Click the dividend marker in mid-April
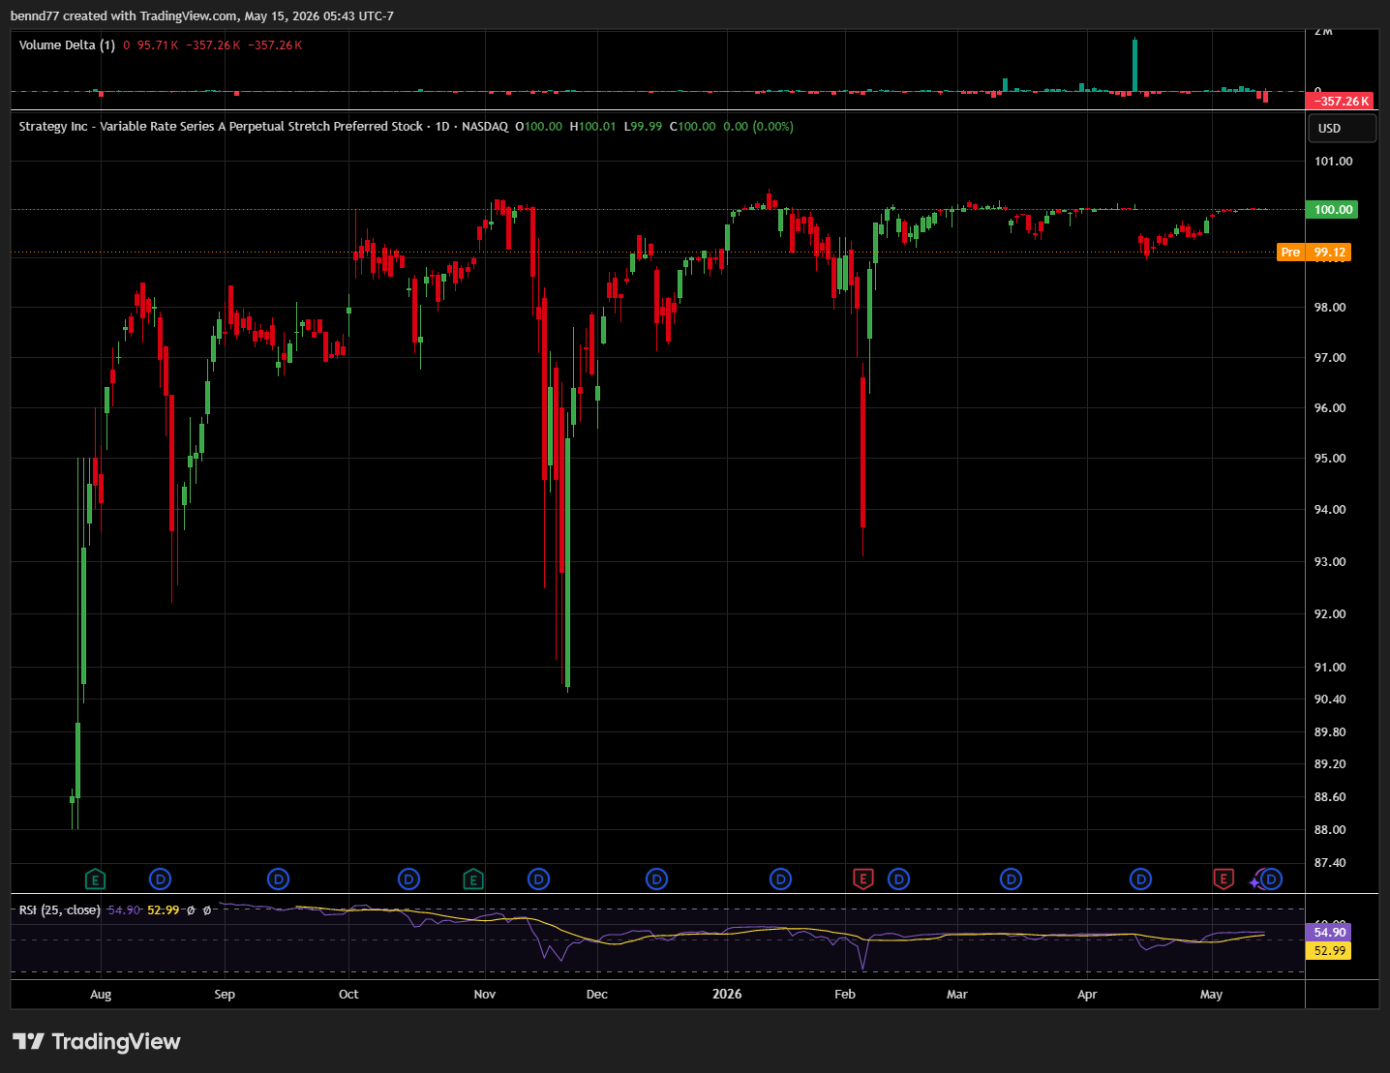Viewport: 1390px width, 1073px height. 1140,879
